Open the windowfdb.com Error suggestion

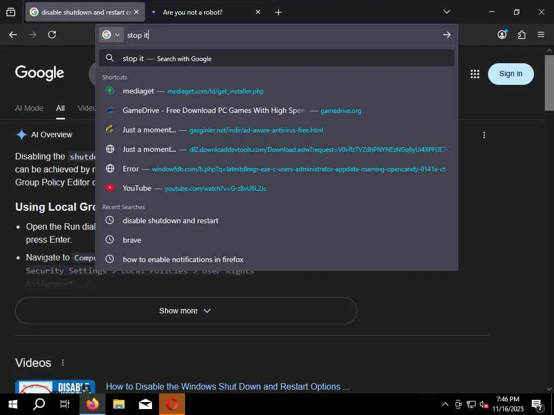(276, 169)
